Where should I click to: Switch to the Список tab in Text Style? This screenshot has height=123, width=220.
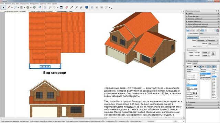pos(195,64)
